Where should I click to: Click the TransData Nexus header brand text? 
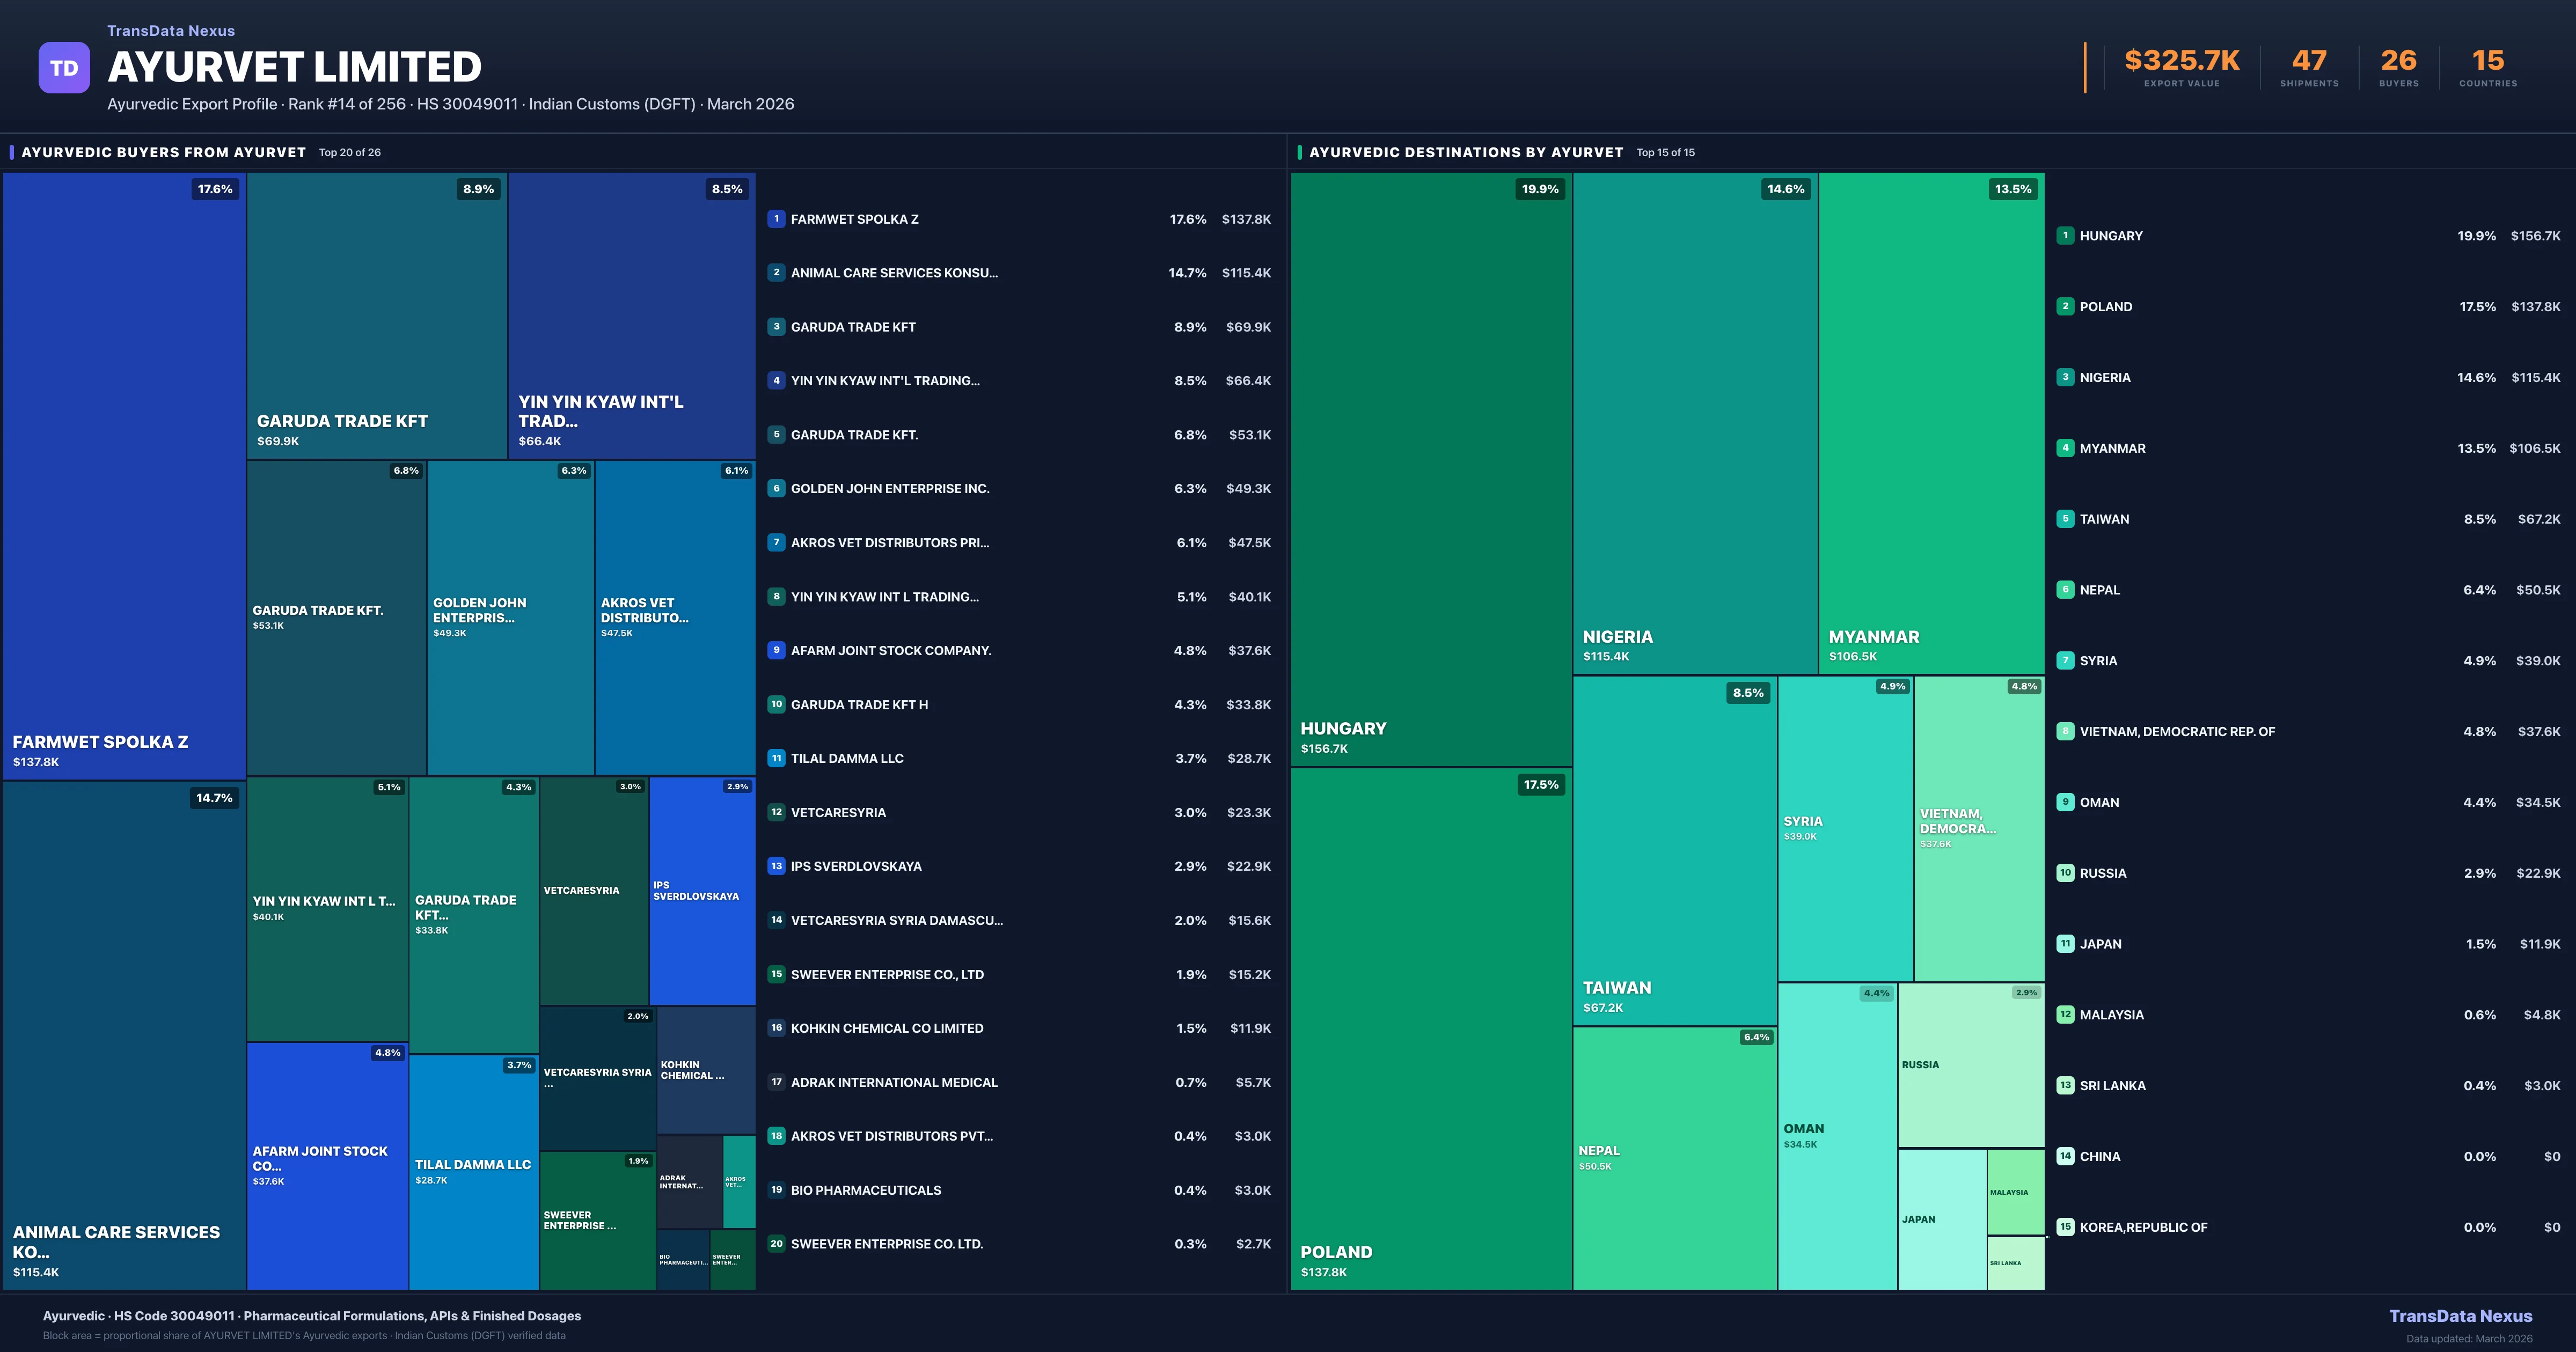[171, 31]
